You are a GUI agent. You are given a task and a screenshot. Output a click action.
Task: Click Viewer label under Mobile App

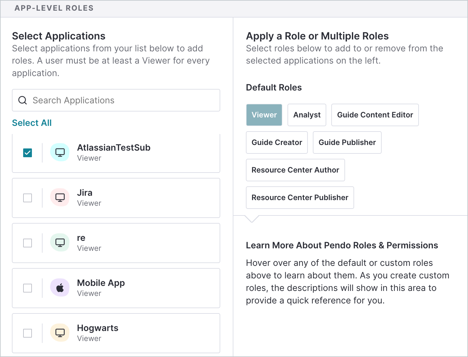click(x=89, y=293)
